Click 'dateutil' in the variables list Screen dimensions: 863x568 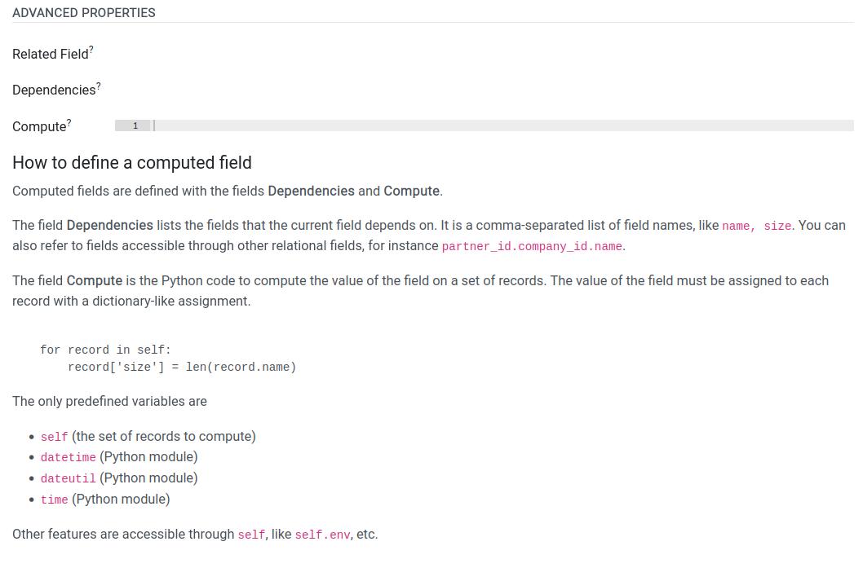(x=69, y=478)
